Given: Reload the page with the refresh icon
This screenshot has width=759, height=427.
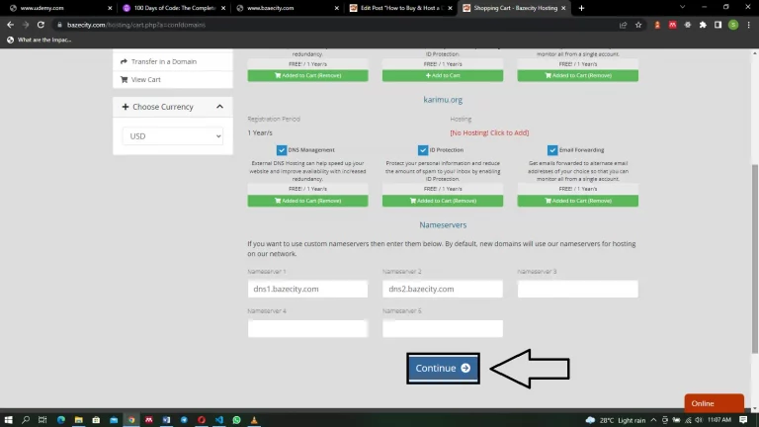Looking at the screenshot, I should (41, 25).
